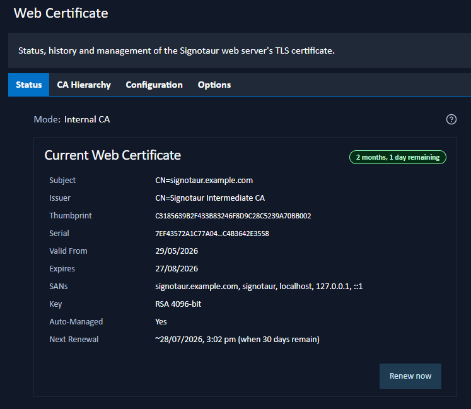The width and height of the screenshot is (471, 409).
Task: Click the Auto-Managed value Yes
Action: tap(161, 322)
